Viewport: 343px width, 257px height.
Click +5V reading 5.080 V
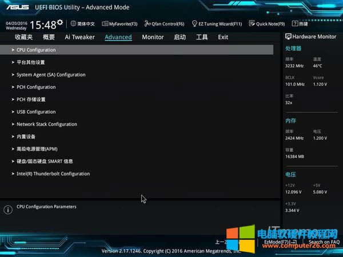tap(320, 192)
